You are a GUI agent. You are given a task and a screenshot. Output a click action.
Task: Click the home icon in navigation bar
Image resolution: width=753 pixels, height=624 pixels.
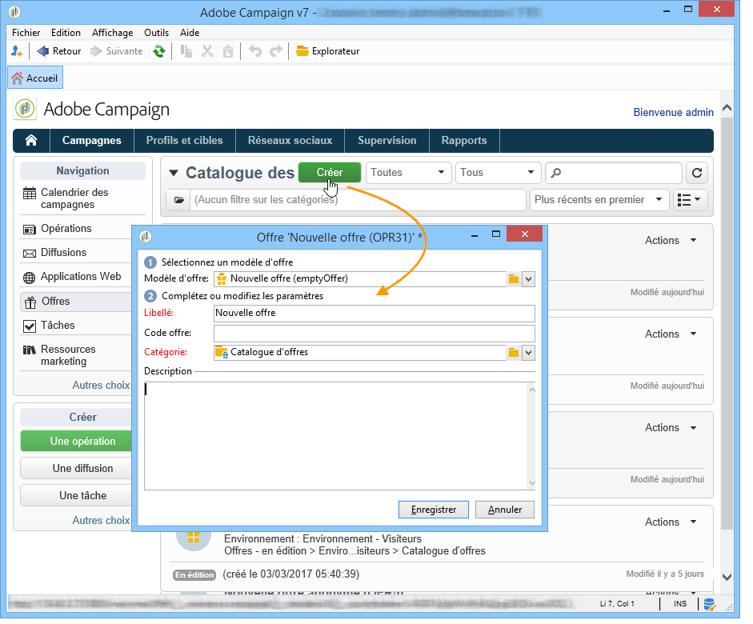pyautogui.click(x=31, y=141)
